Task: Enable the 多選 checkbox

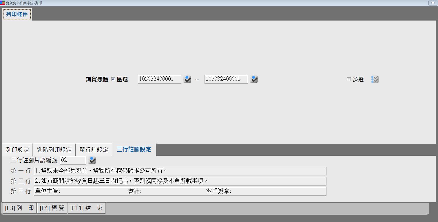Action: [x=349, y=79]
